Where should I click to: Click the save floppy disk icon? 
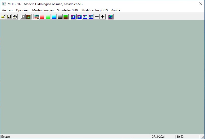coord(9,17)
